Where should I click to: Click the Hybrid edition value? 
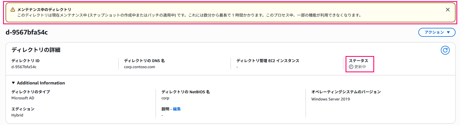(x=17, y=115)
